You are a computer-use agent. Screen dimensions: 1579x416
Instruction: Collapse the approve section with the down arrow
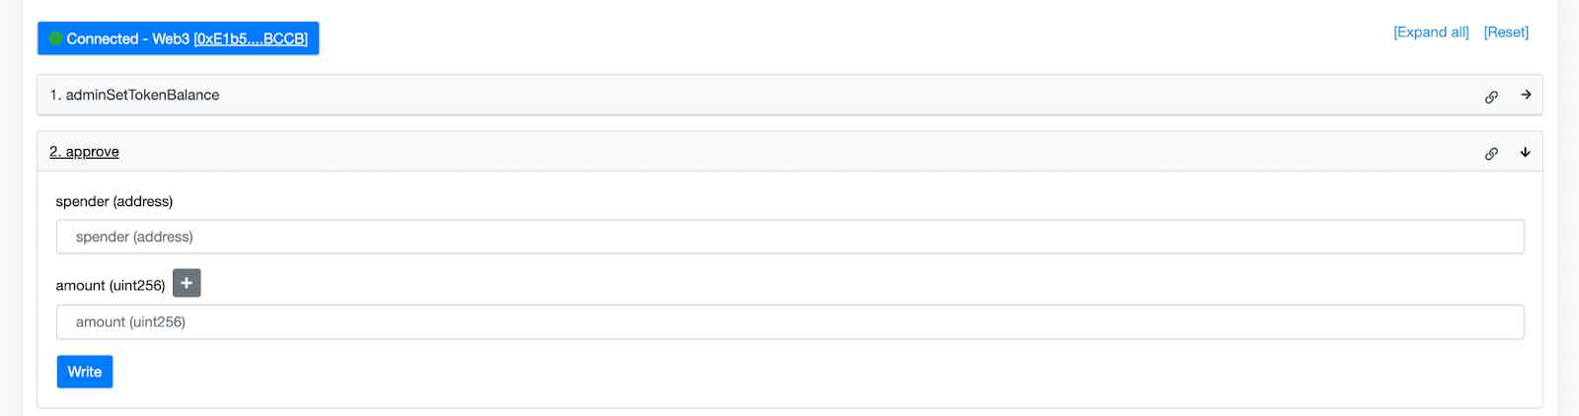(1526, 152)
